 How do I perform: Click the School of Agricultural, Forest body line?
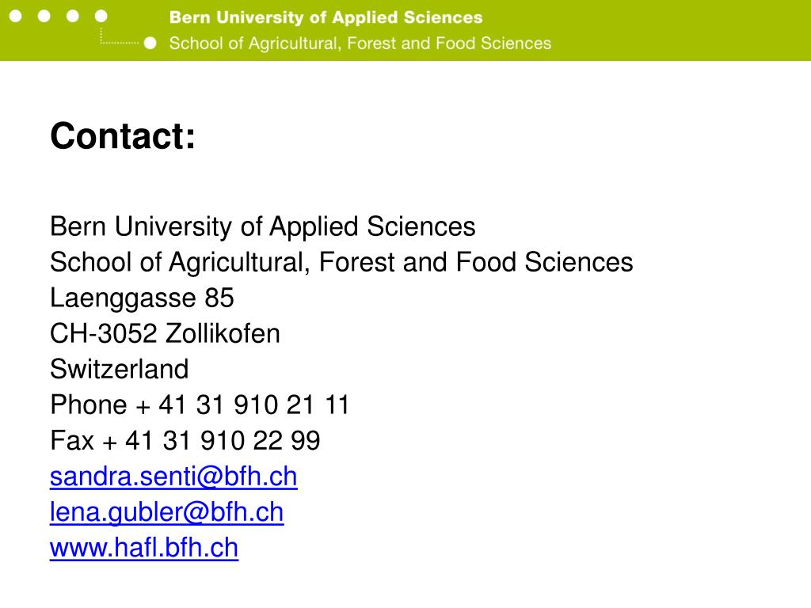[x=341, y=262]
